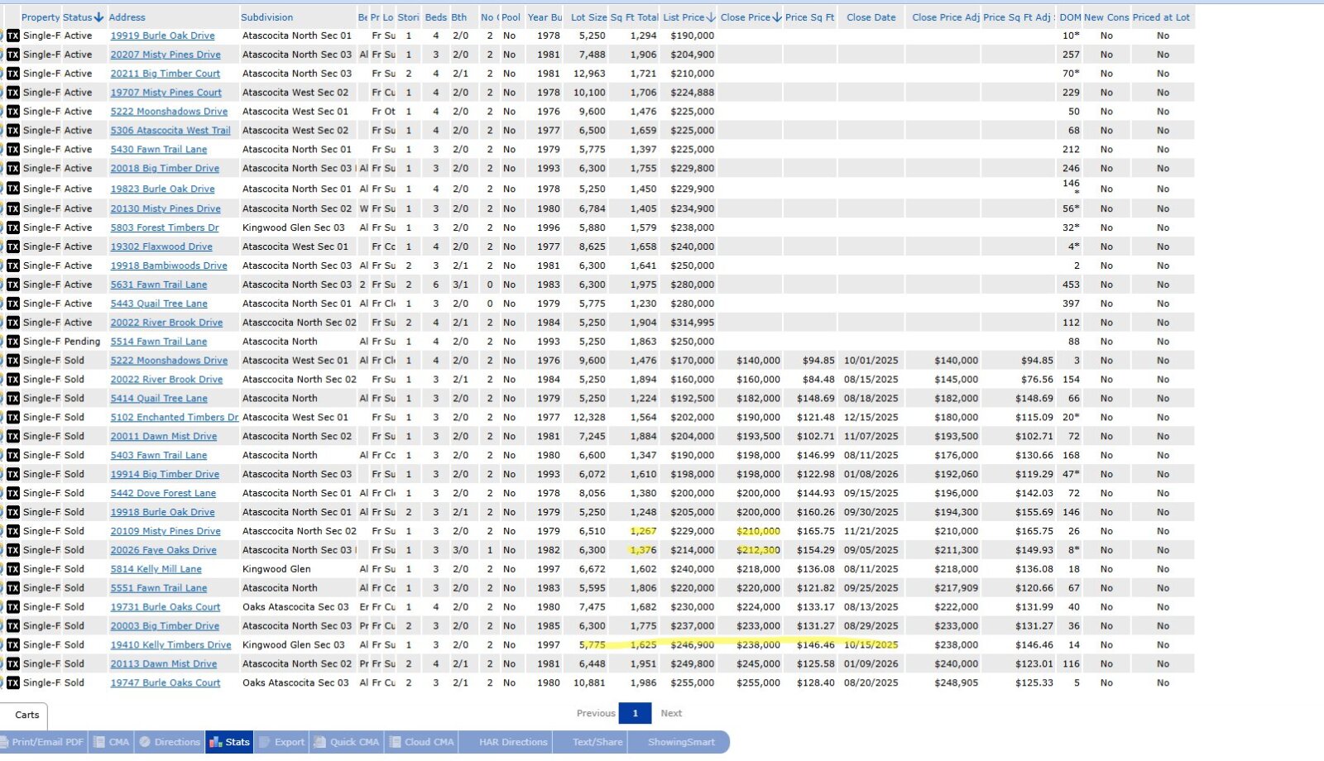Open the 19410 Kelly Timbers Drive listing
1324x761 pixels.
pyautogui.click(x=170, y=645)
